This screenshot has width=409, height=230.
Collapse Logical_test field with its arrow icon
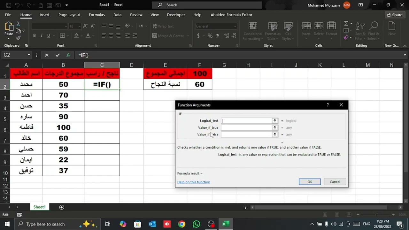coord(275,120)
